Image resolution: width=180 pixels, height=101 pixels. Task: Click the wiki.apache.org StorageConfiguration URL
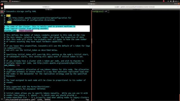pyautogui.click(x=40, y=18)
